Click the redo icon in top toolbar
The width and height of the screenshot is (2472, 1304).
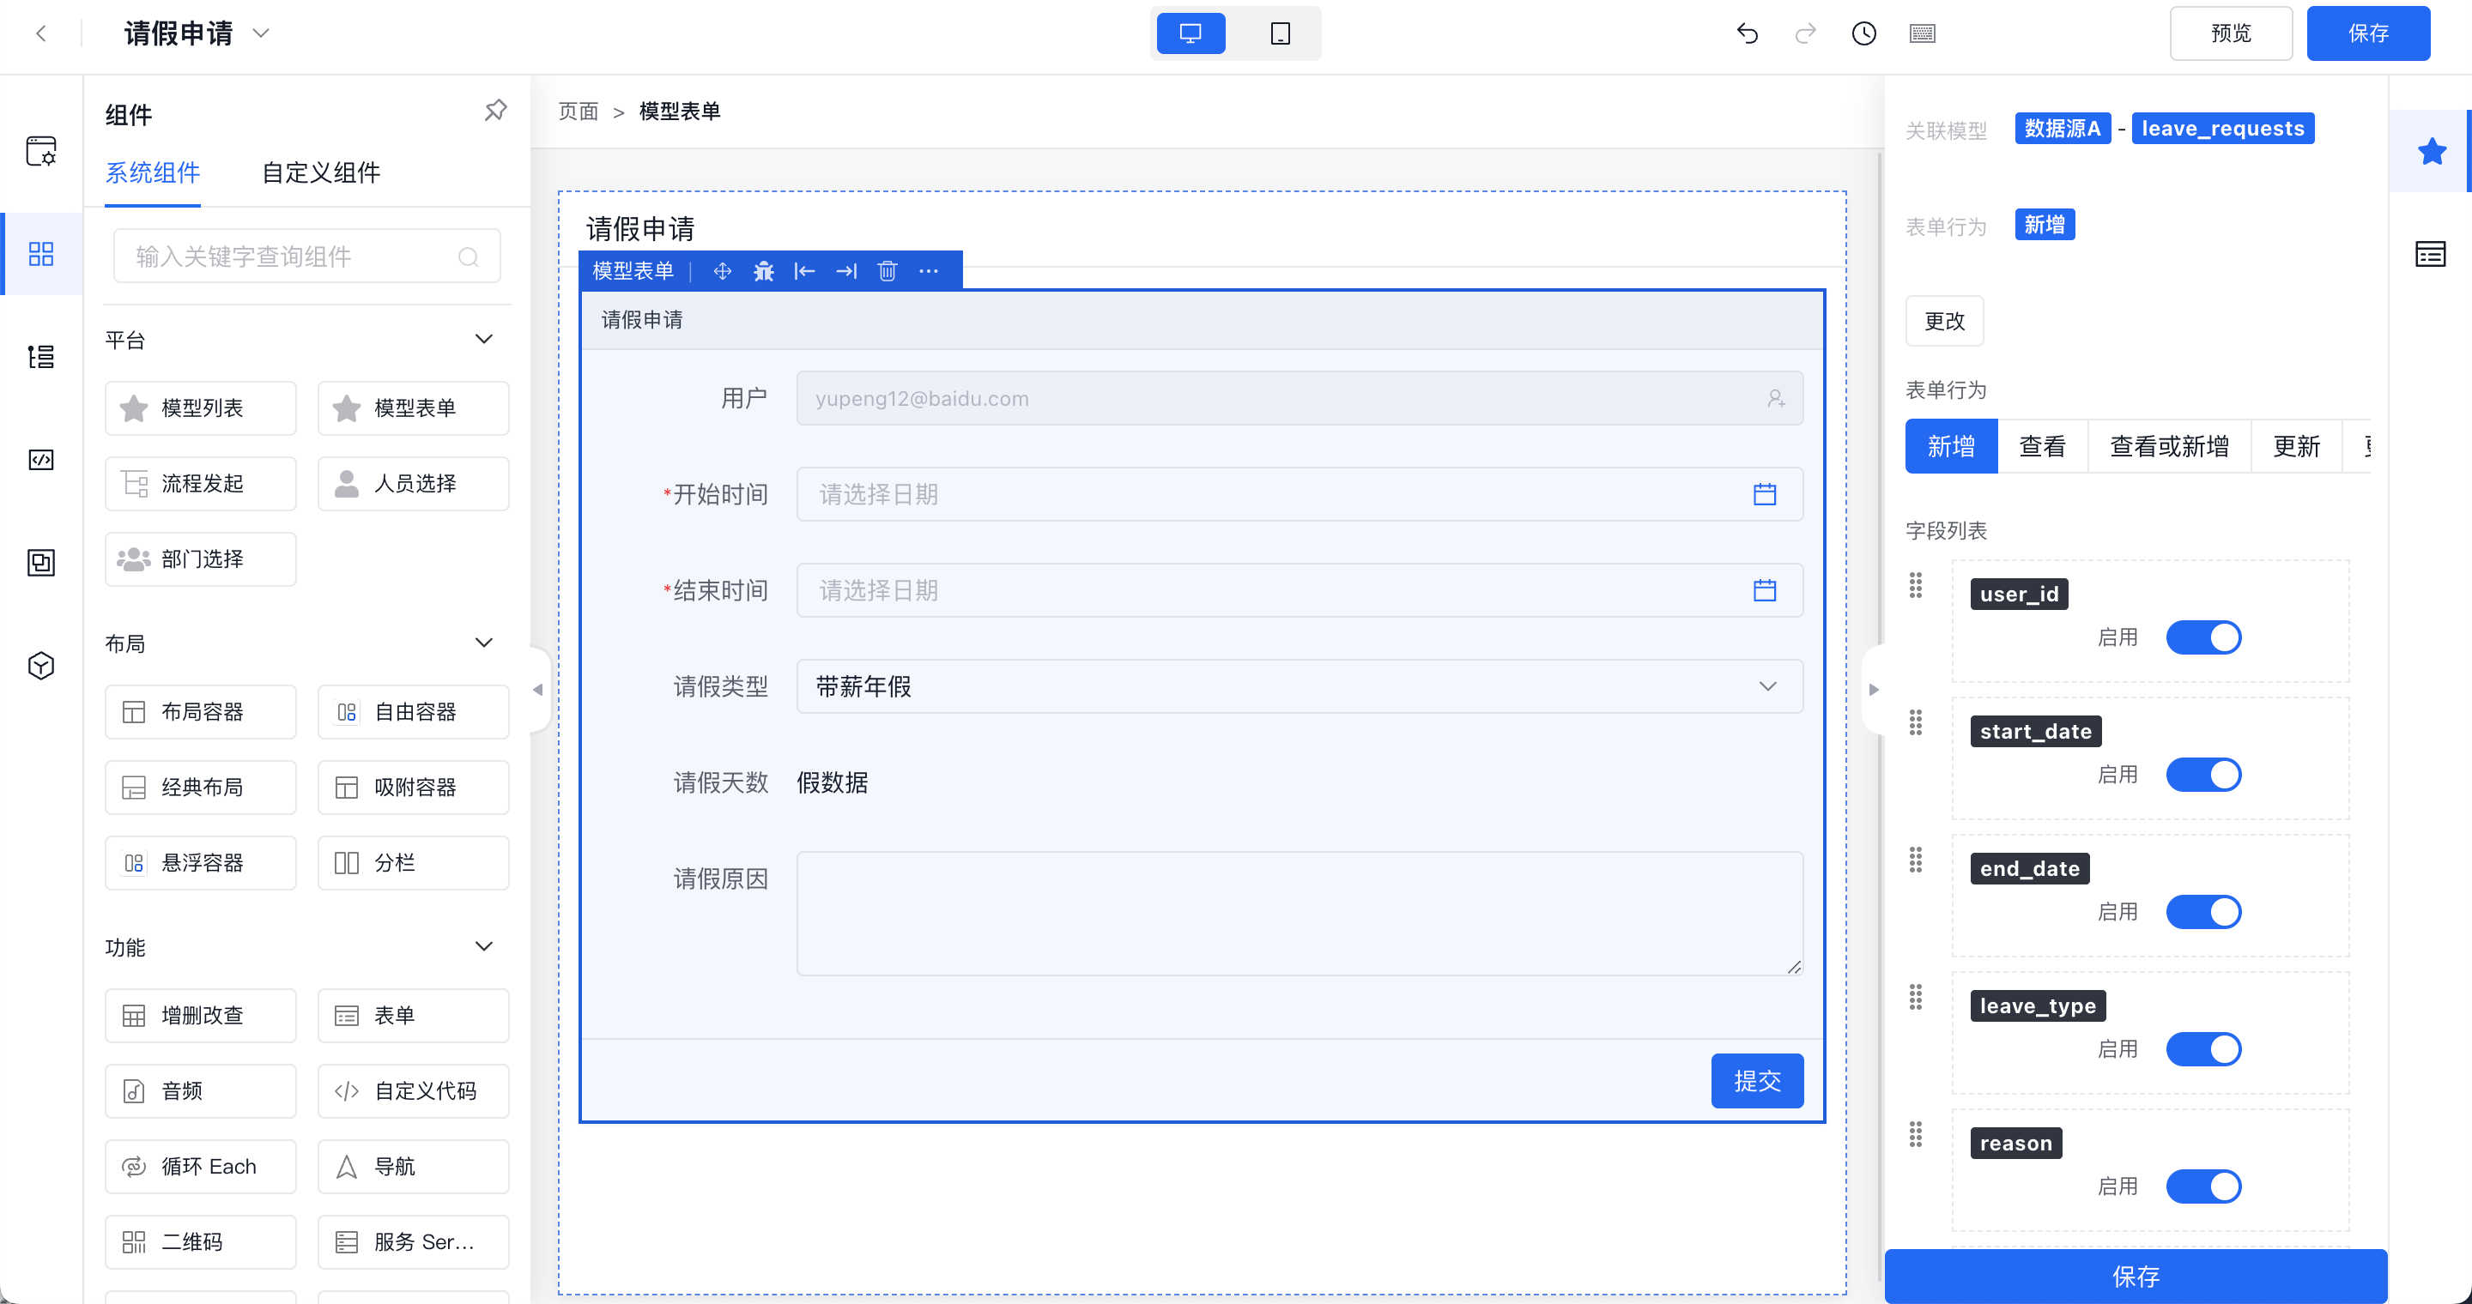1807,31
